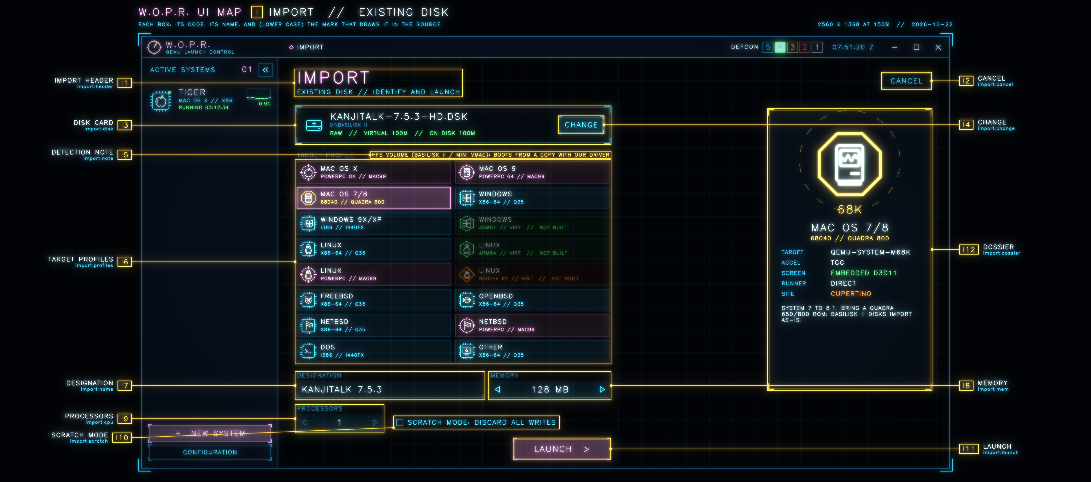Click the Mac OS 9 profile icon
This screenshot has width=1091, height=482.
(467, 172)
